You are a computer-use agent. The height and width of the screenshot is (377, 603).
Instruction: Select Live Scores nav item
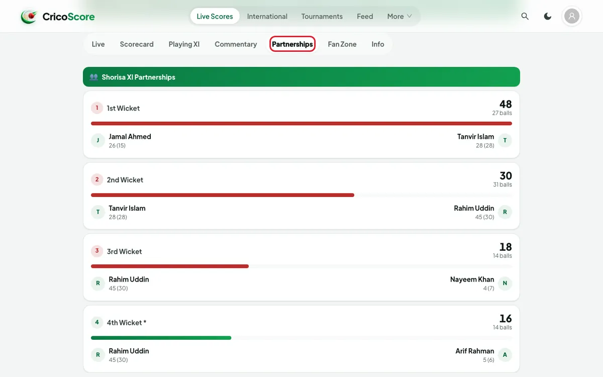point(215,16)
